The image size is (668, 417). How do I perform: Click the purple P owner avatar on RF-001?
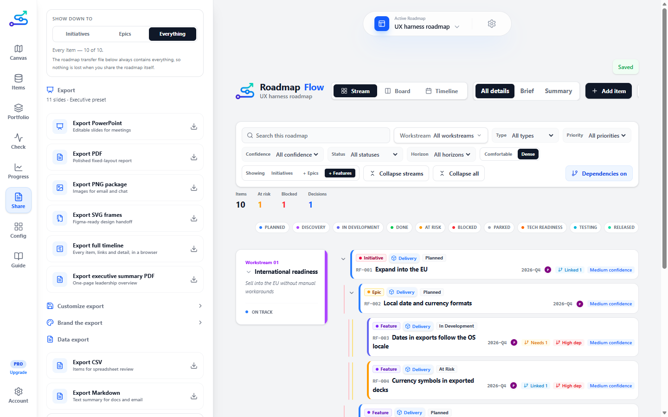pyautogui.click(x=548, y=270)
